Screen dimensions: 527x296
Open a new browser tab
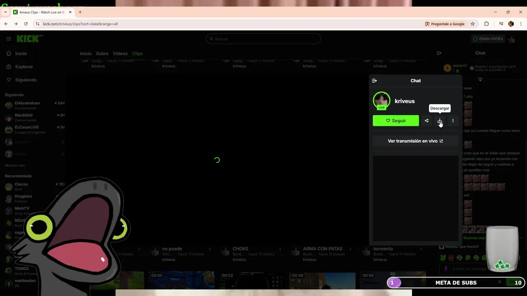[x=80, y=12]
